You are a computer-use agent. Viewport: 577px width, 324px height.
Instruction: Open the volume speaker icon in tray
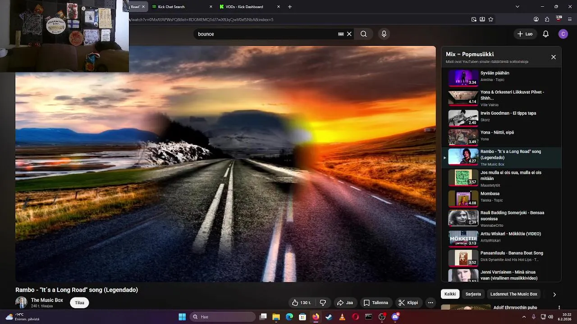click(550, 317)
